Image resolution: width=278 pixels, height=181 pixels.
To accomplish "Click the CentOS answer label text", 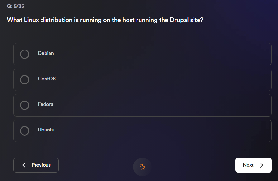I will point(47,79).
